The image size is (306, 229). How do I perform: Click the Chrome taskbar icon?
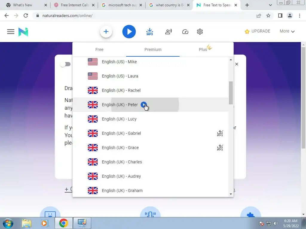(x=63, y=223)
